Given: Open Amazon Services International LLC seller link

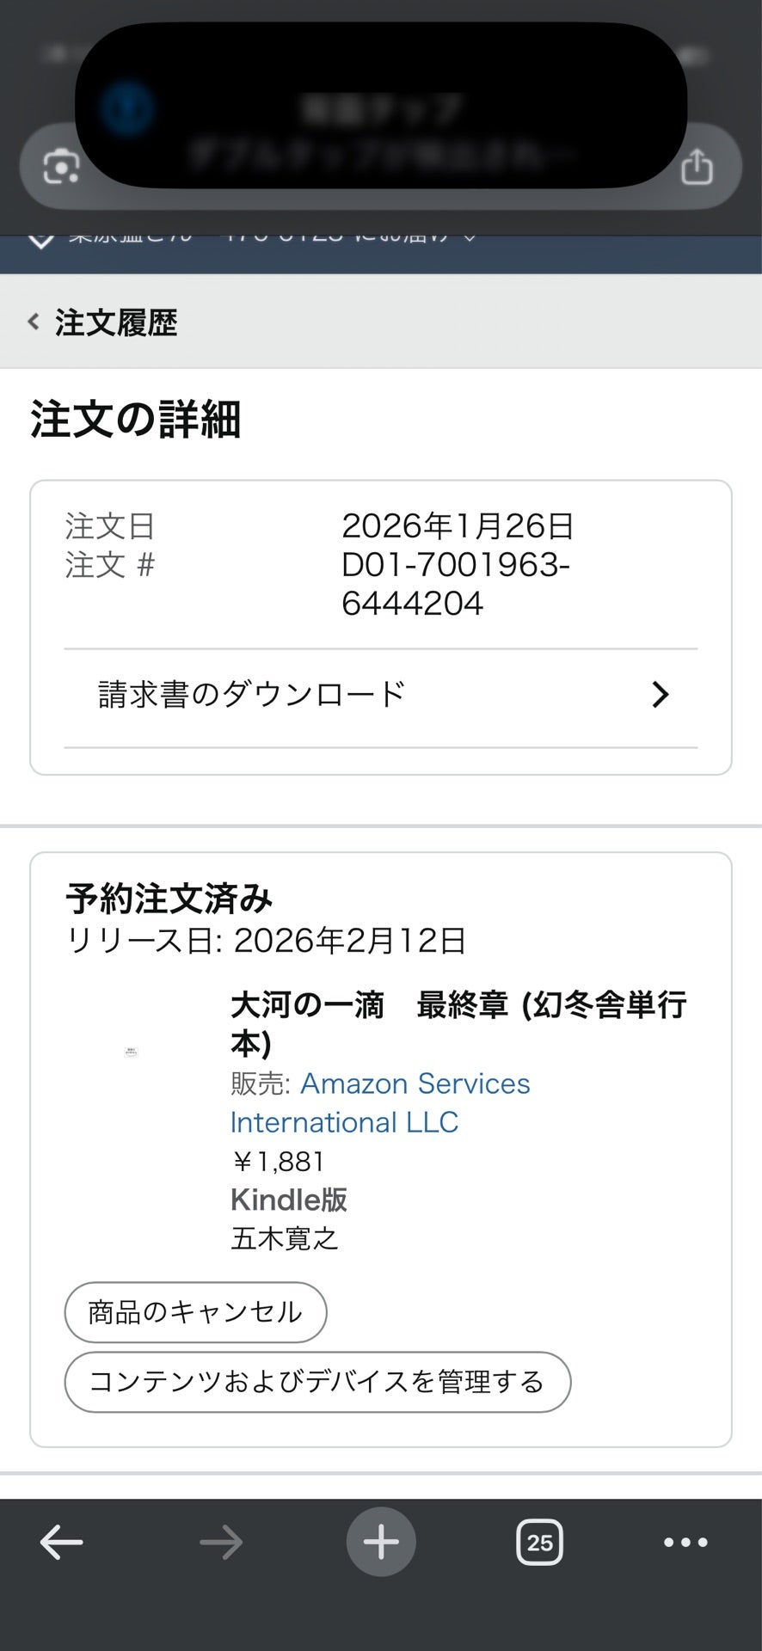Looking at the screenshot, I should [380, 1102].
